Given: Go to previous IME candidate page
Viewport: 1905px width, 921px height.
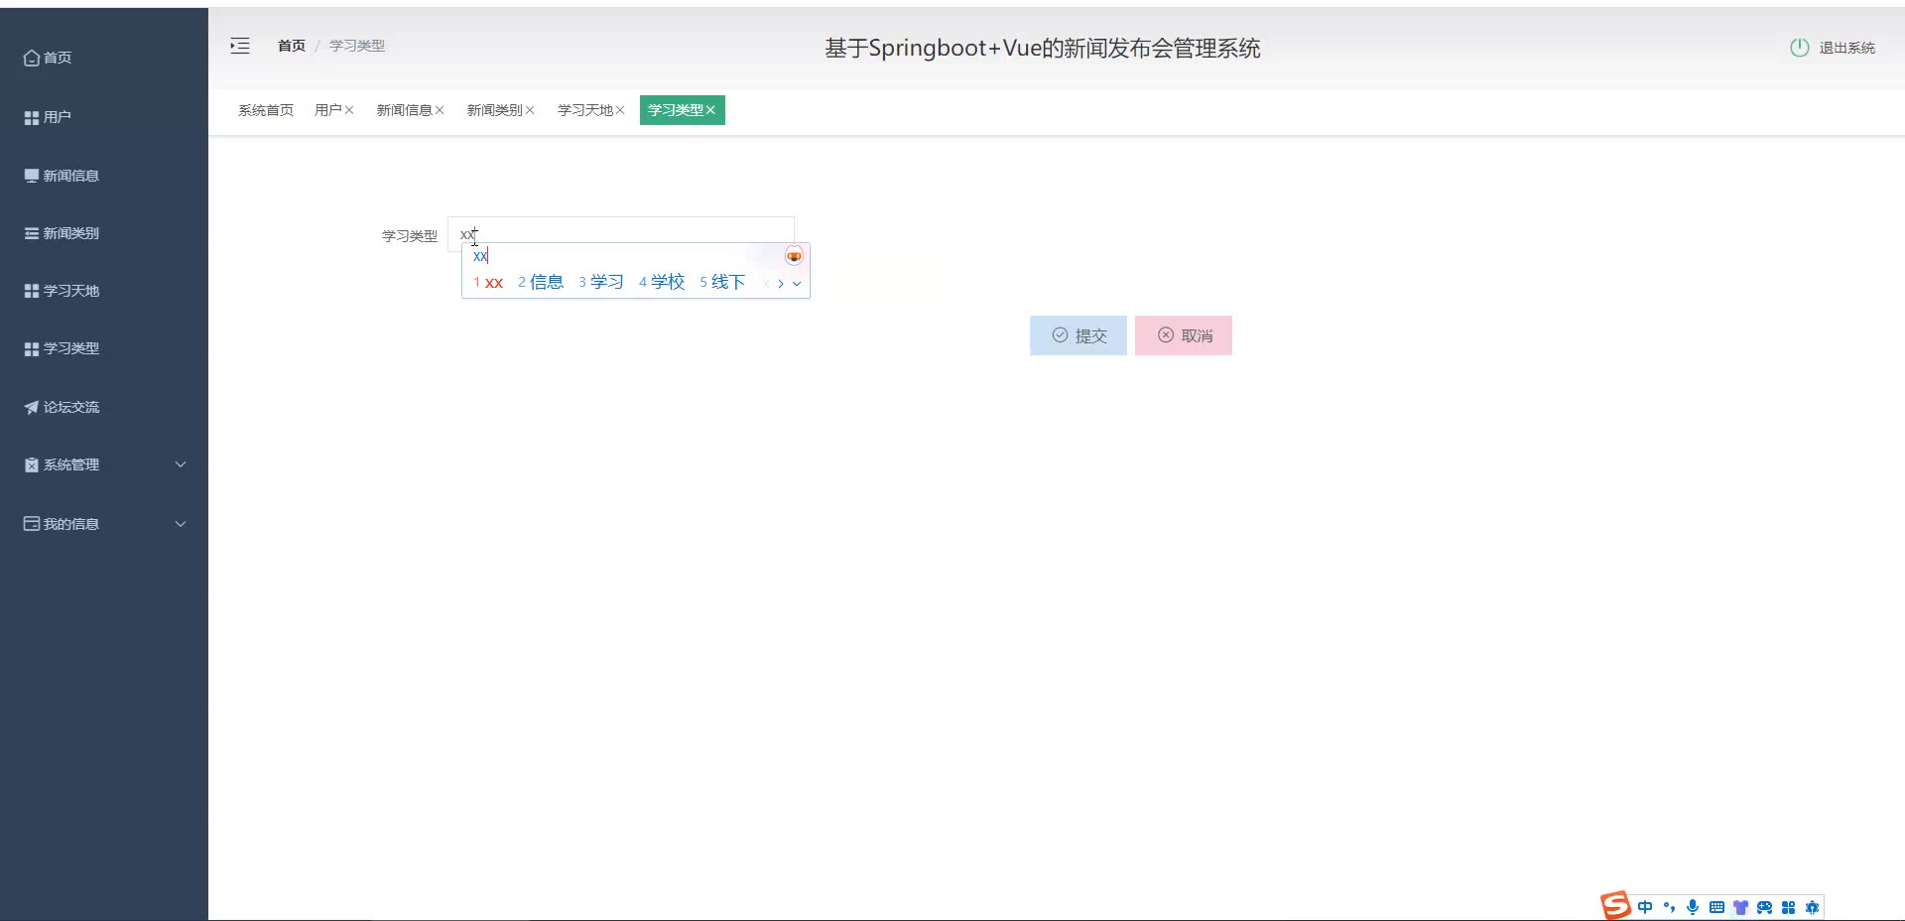Looking at the screenshot, I should 766,283.
